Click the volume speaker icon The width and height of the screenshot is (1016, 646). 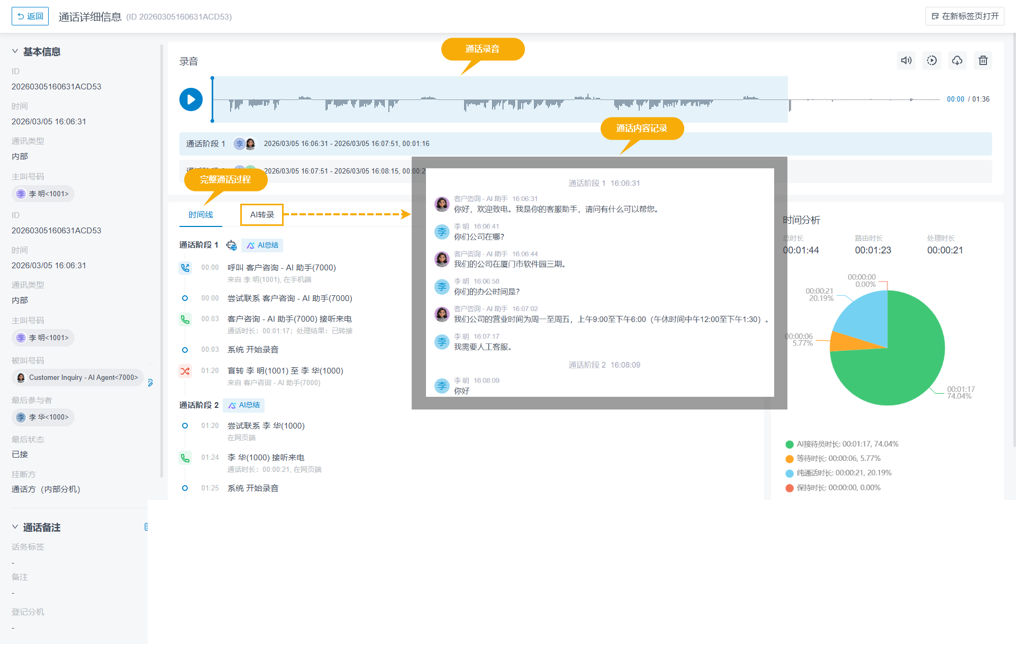coord(906,61)
